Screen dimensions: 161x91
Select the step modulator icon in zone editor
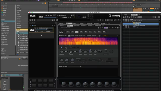(99, 32)
